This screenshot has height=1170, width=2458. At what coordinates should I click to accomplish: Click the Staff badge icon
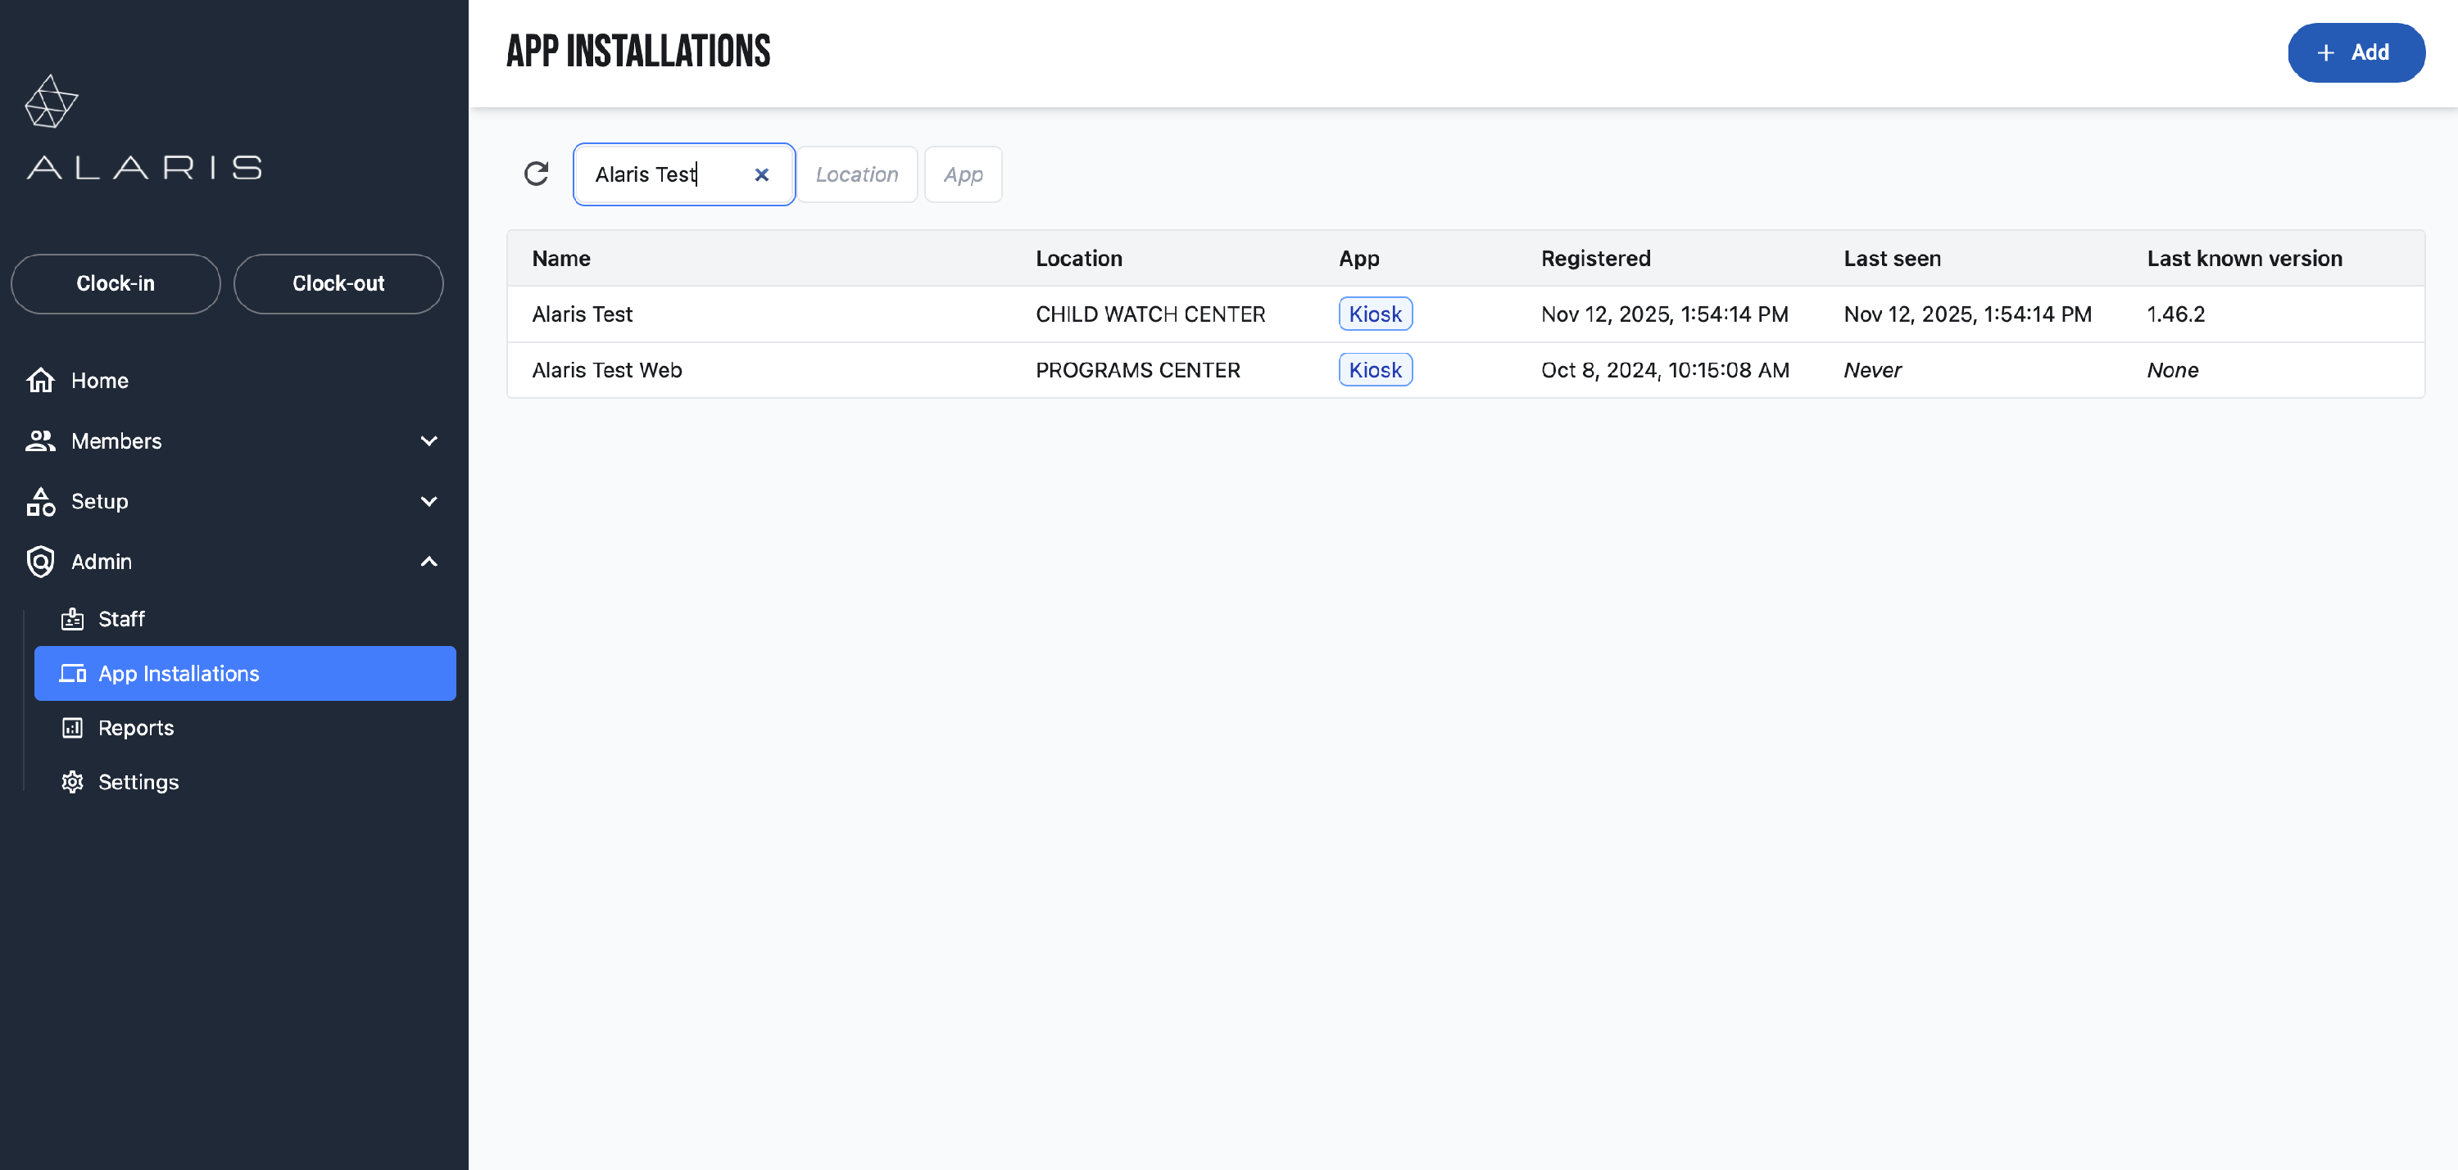pos(73,619)
